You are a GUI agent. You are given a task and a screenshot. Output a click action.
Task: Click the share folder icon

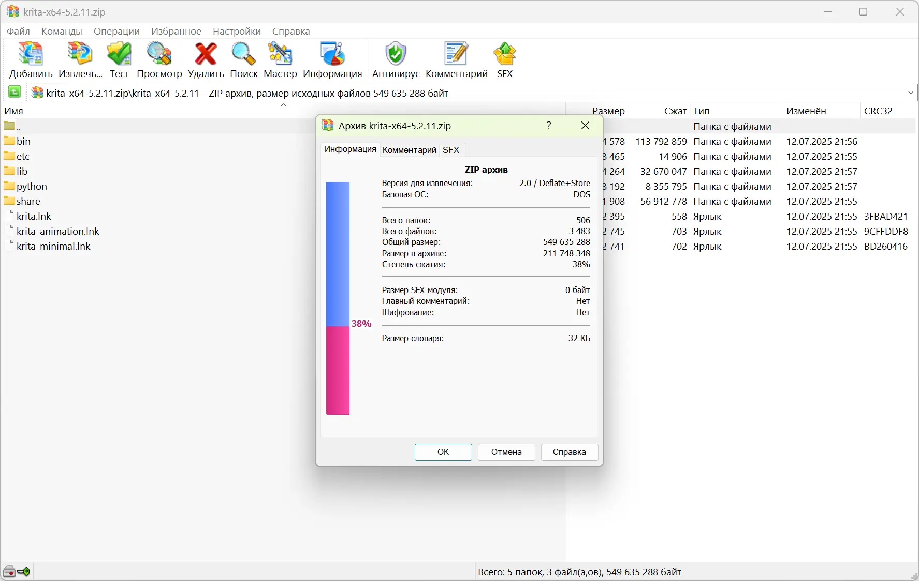point(9,201)
